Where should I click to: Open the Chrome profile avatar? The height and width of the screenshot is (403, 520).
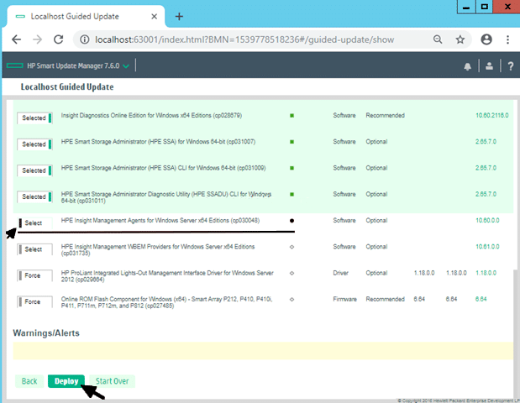486,39
